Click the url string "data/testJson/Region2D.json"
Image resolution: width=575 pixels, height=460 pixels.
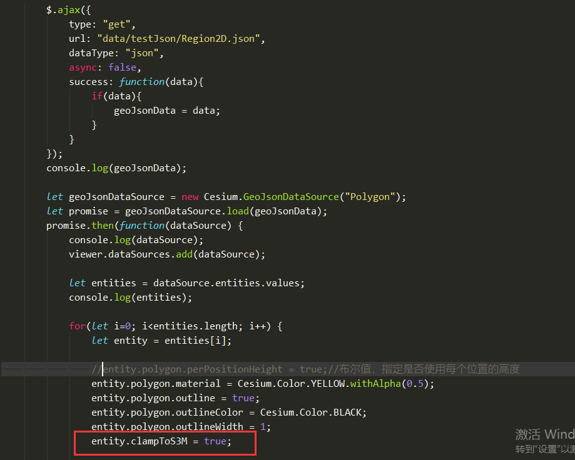click(178, 39)
